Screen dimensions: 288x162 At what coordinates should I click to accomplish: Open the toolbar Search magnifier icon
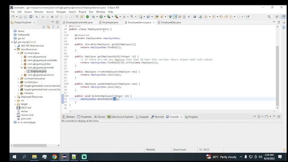[x=269, y=17]
